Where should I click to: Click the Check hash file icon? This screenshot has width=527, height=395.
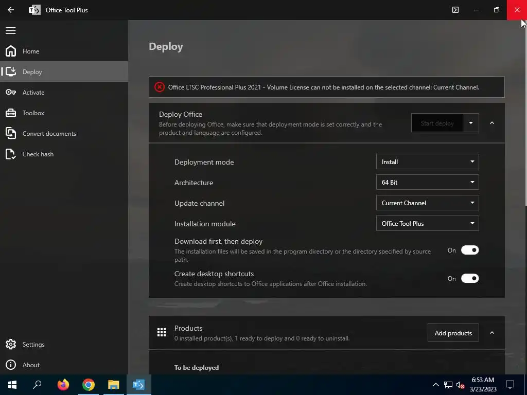pos(11,154)
